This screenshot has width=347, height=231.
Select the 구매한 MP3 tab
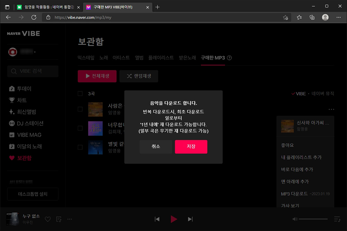[x=213, y=58]
